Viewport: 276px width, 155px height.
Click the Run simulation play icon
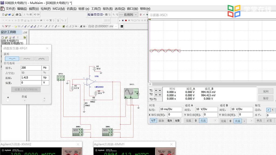tap(120, 20)
